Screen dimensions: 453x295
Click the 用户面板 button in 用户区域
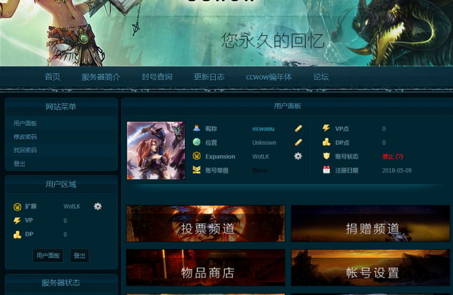pyautogui.click(x=48, y=255)
